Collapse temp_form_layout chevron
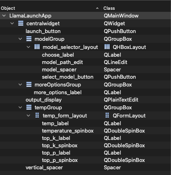 pos(28,115)
